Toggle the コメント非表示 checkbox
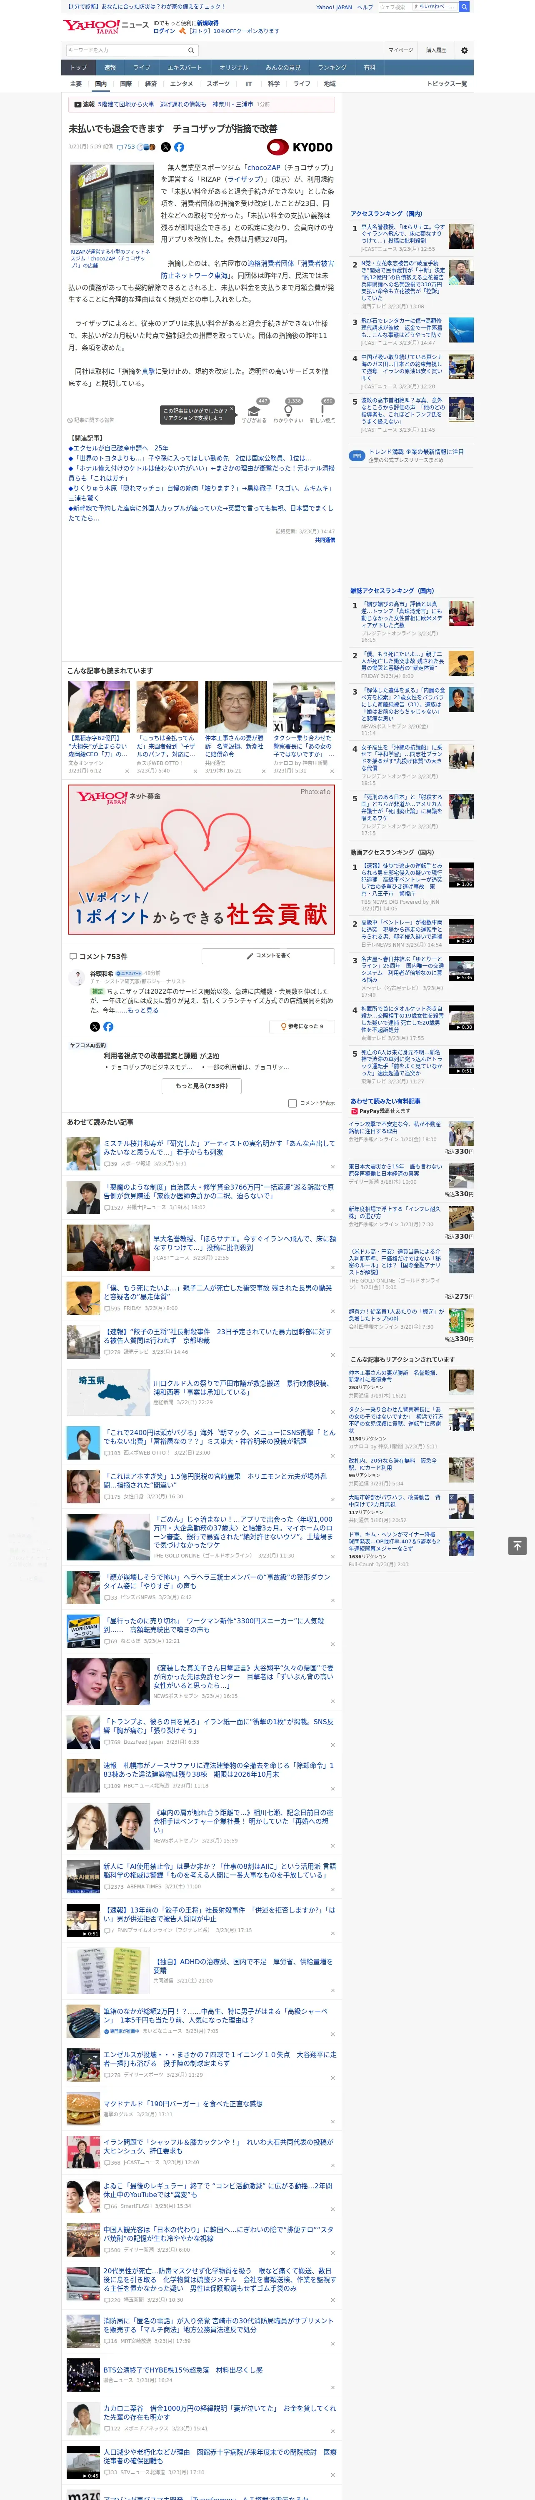 (x=292, y=1102)
